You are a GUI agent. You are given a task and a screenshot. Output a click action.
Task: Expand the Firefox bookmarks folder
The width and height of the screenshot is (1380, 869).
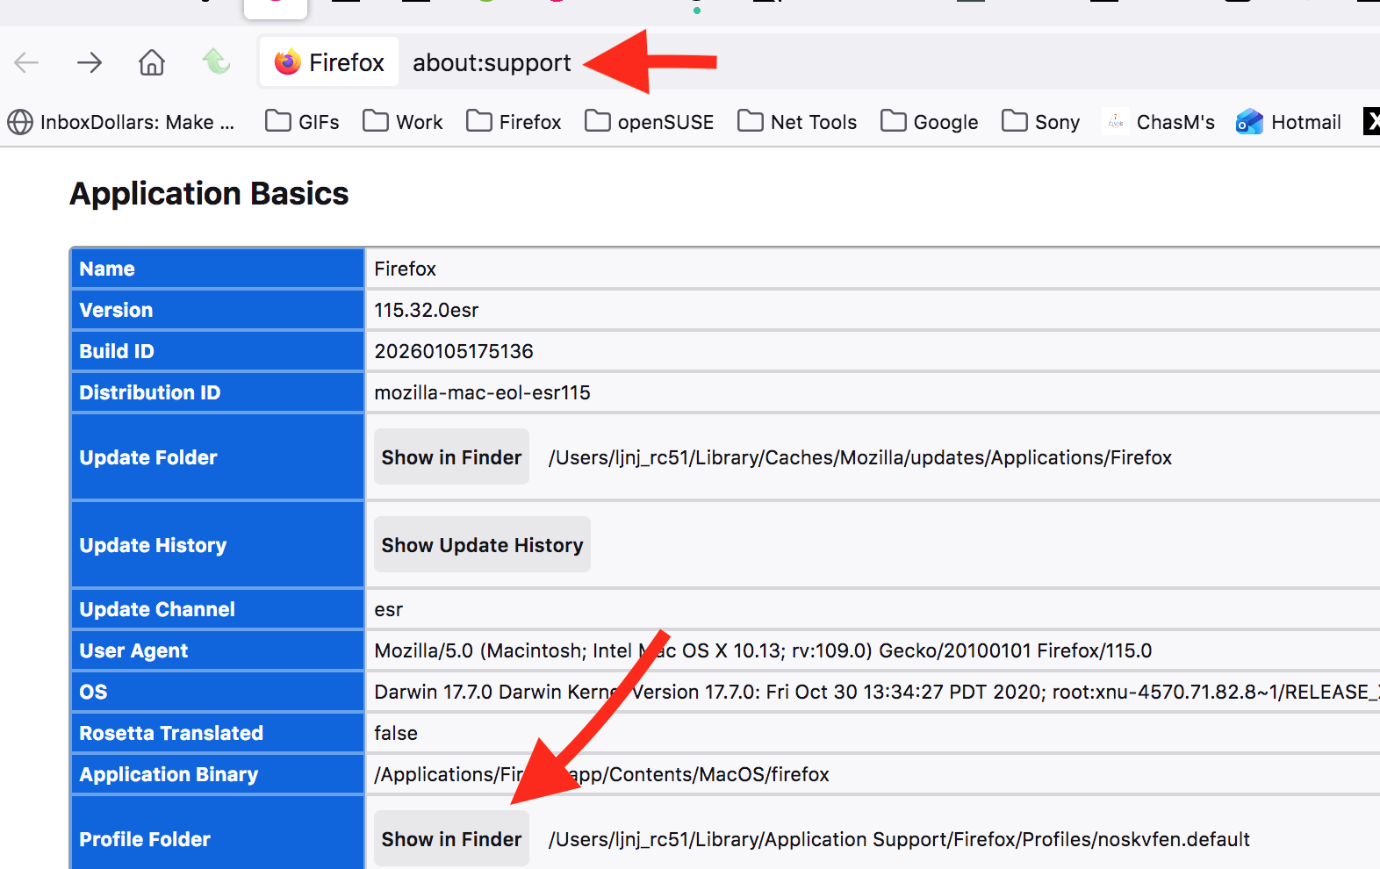514,122
